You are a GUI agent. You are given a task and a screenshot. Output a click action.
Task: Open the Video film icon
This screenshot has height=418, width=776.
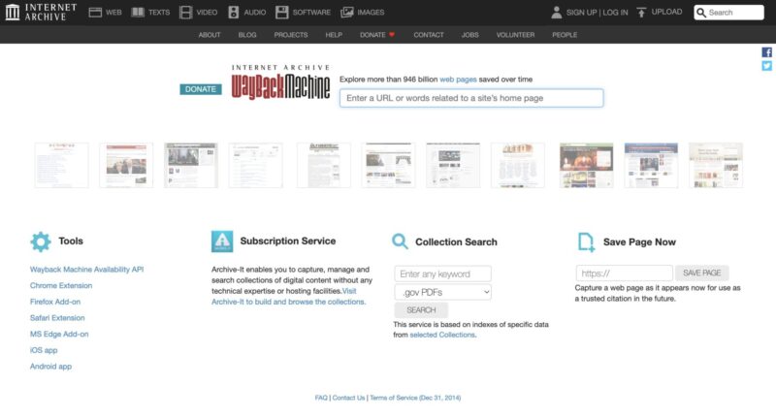[186, 13]
